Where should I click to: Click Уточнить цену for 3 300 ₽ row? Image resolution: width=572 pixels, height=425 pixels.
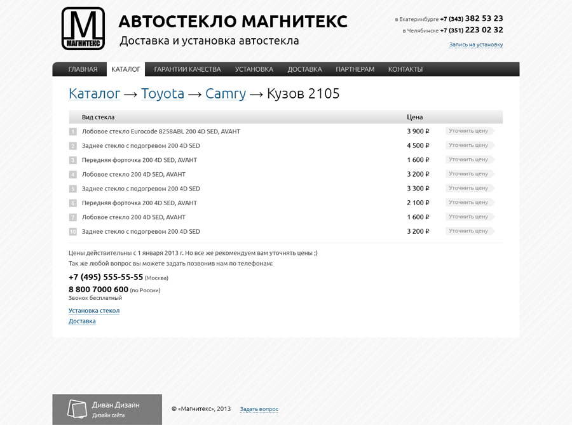(470, 188)
